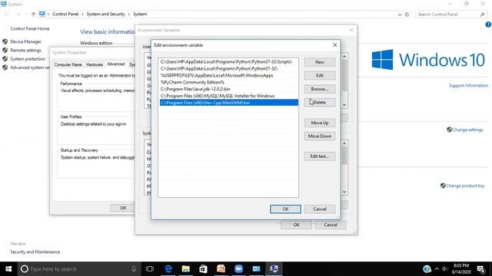Open Microsoft Edge from taskbar
The width and height of the screenshot is (492, 276).
click(168, 269)
